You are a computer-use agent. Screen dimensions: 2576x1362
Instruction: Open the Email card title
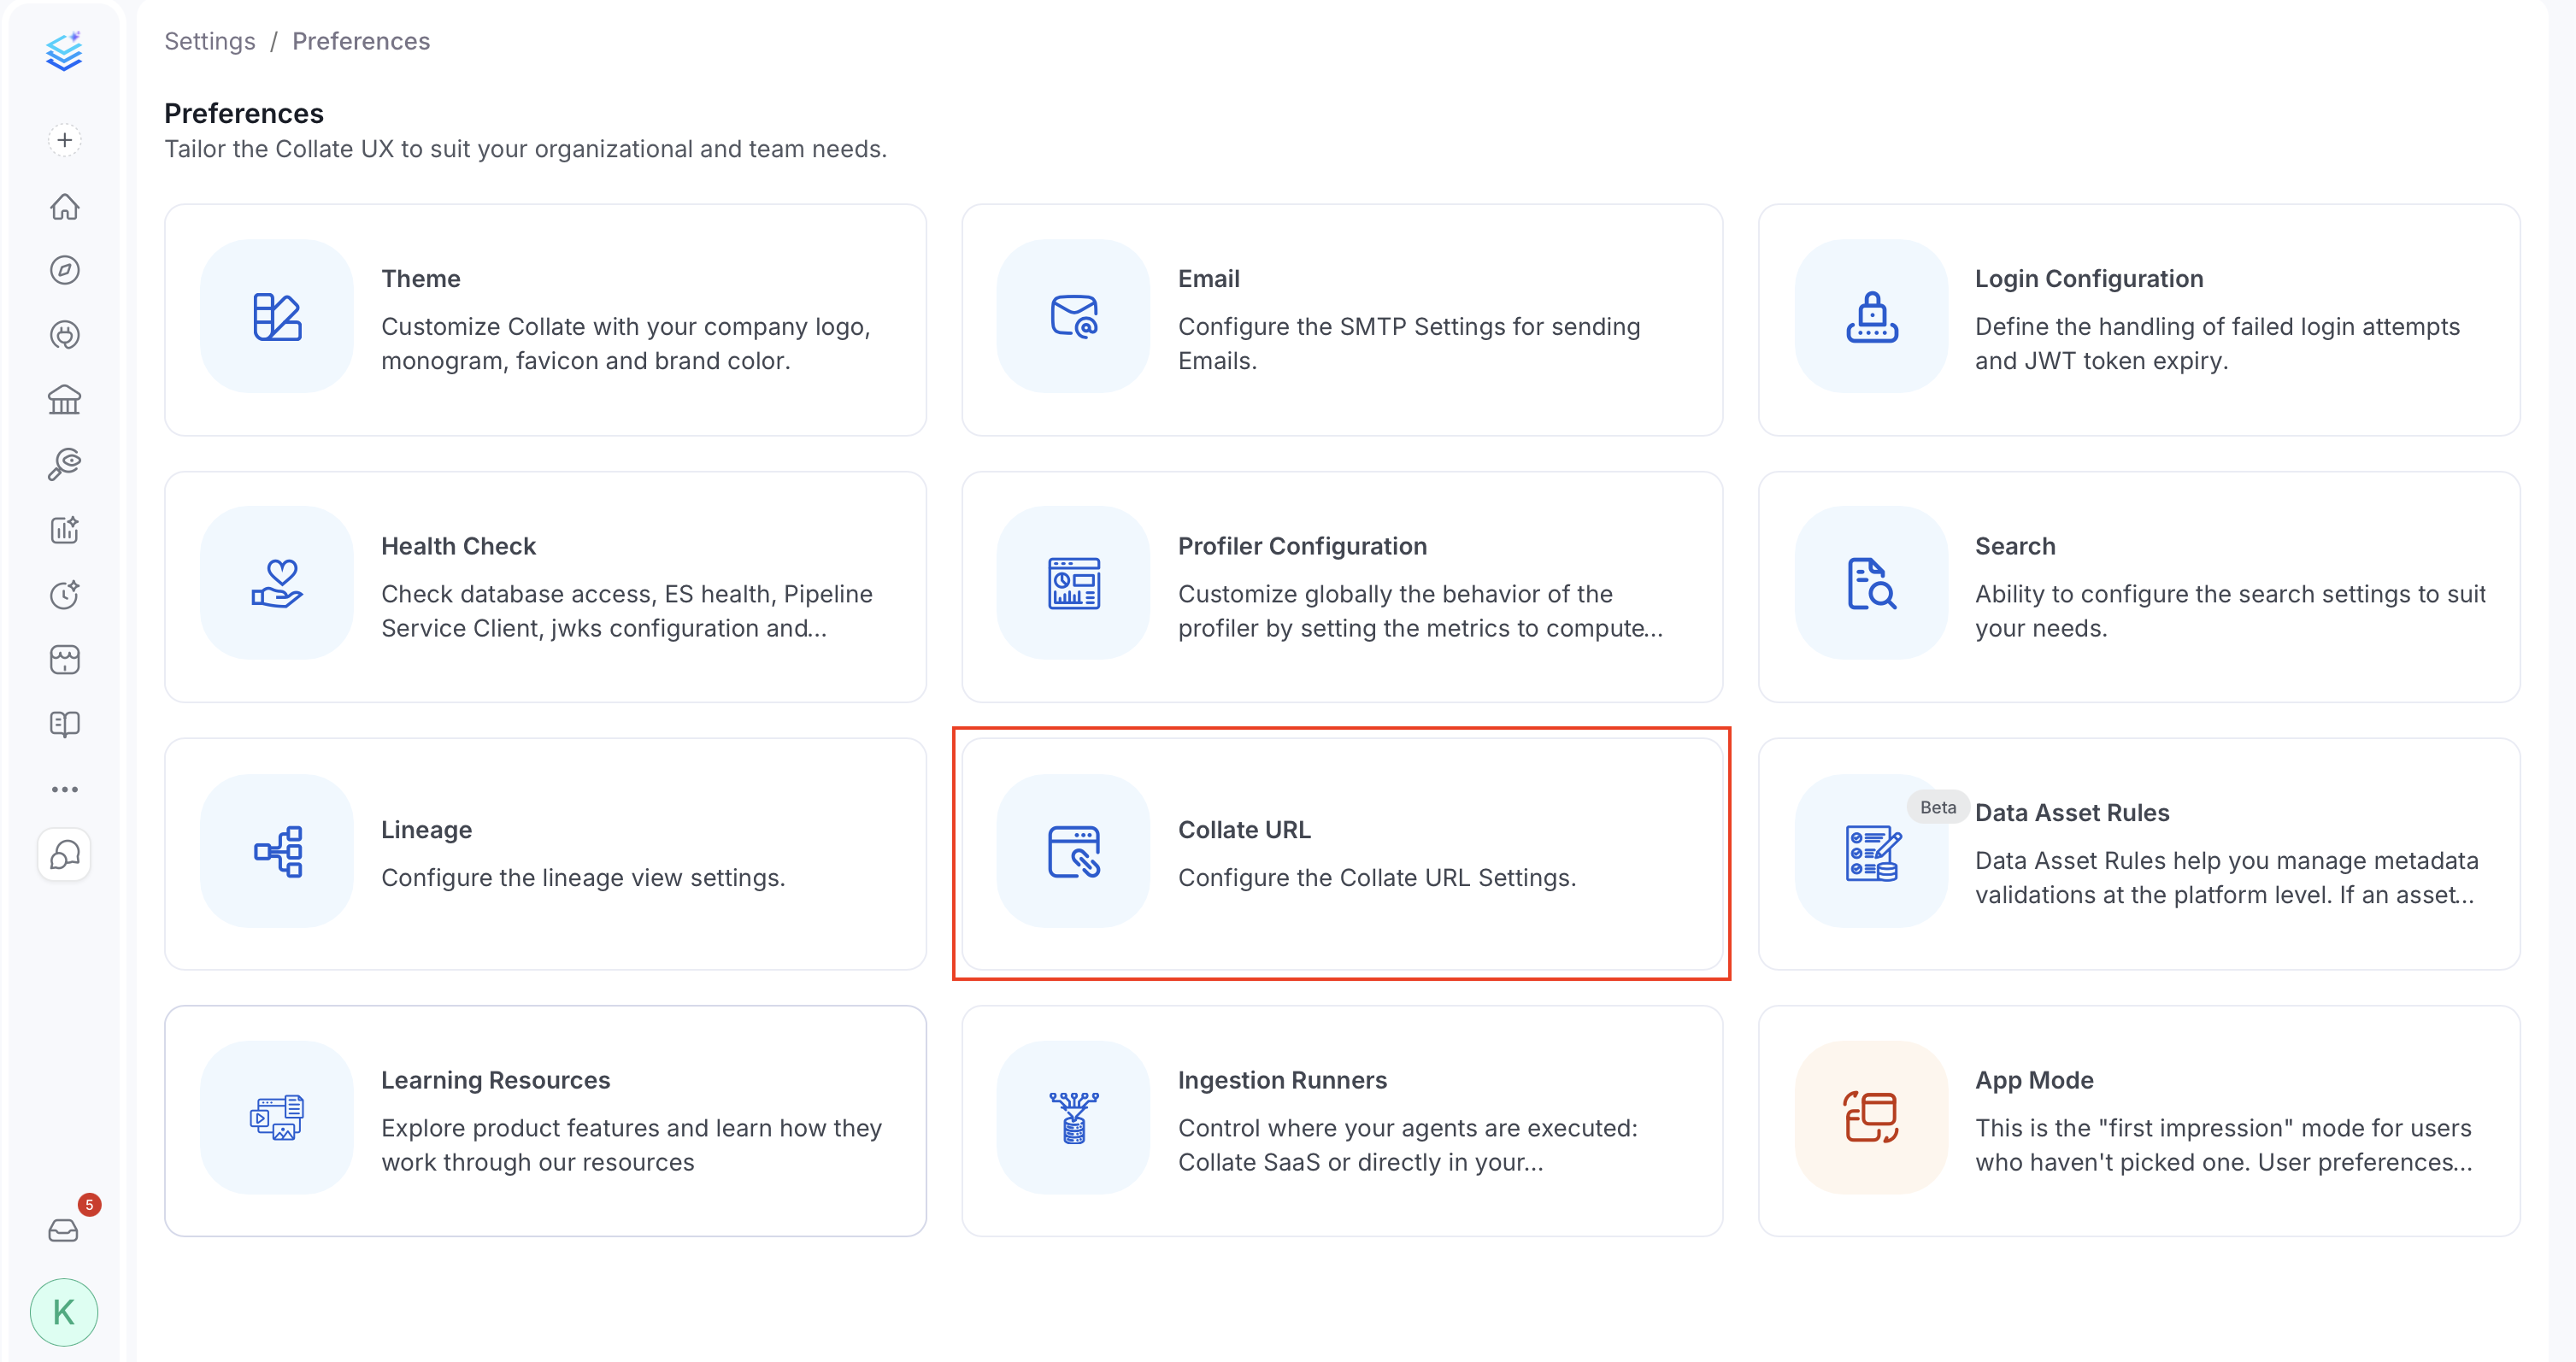coord(1209,279)
